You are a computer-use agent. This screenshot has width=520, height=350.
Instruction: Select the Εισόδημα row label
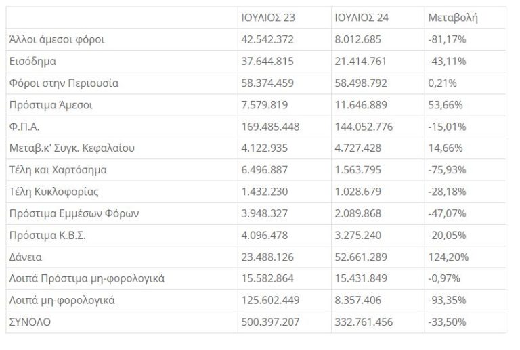pyautogui.click(x=32, y=61)
